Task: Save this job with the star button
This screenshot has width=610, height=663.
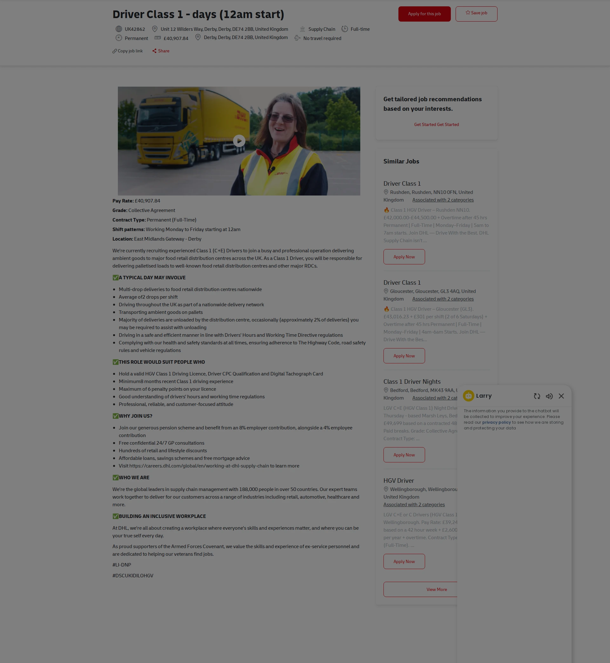Action: click(x=476, y=14)
